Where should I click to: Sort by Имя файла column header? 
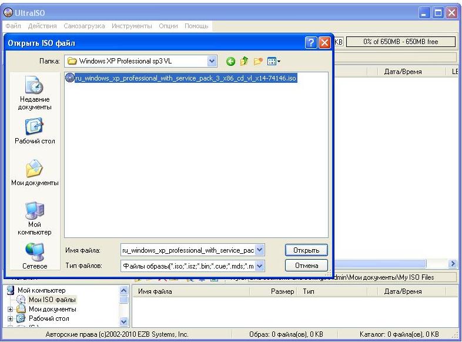(191, 291)
